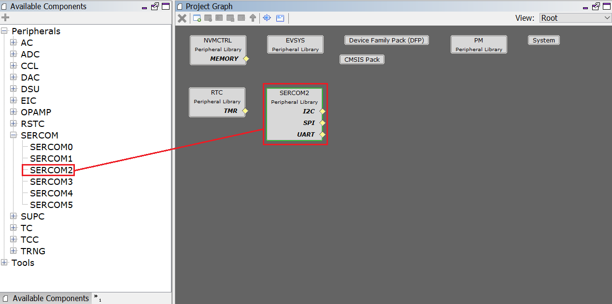Screen dimensions: 612x304
Task: Expand the ADC peripheral node
Action: pyautogui.click(x=14, y=54)
